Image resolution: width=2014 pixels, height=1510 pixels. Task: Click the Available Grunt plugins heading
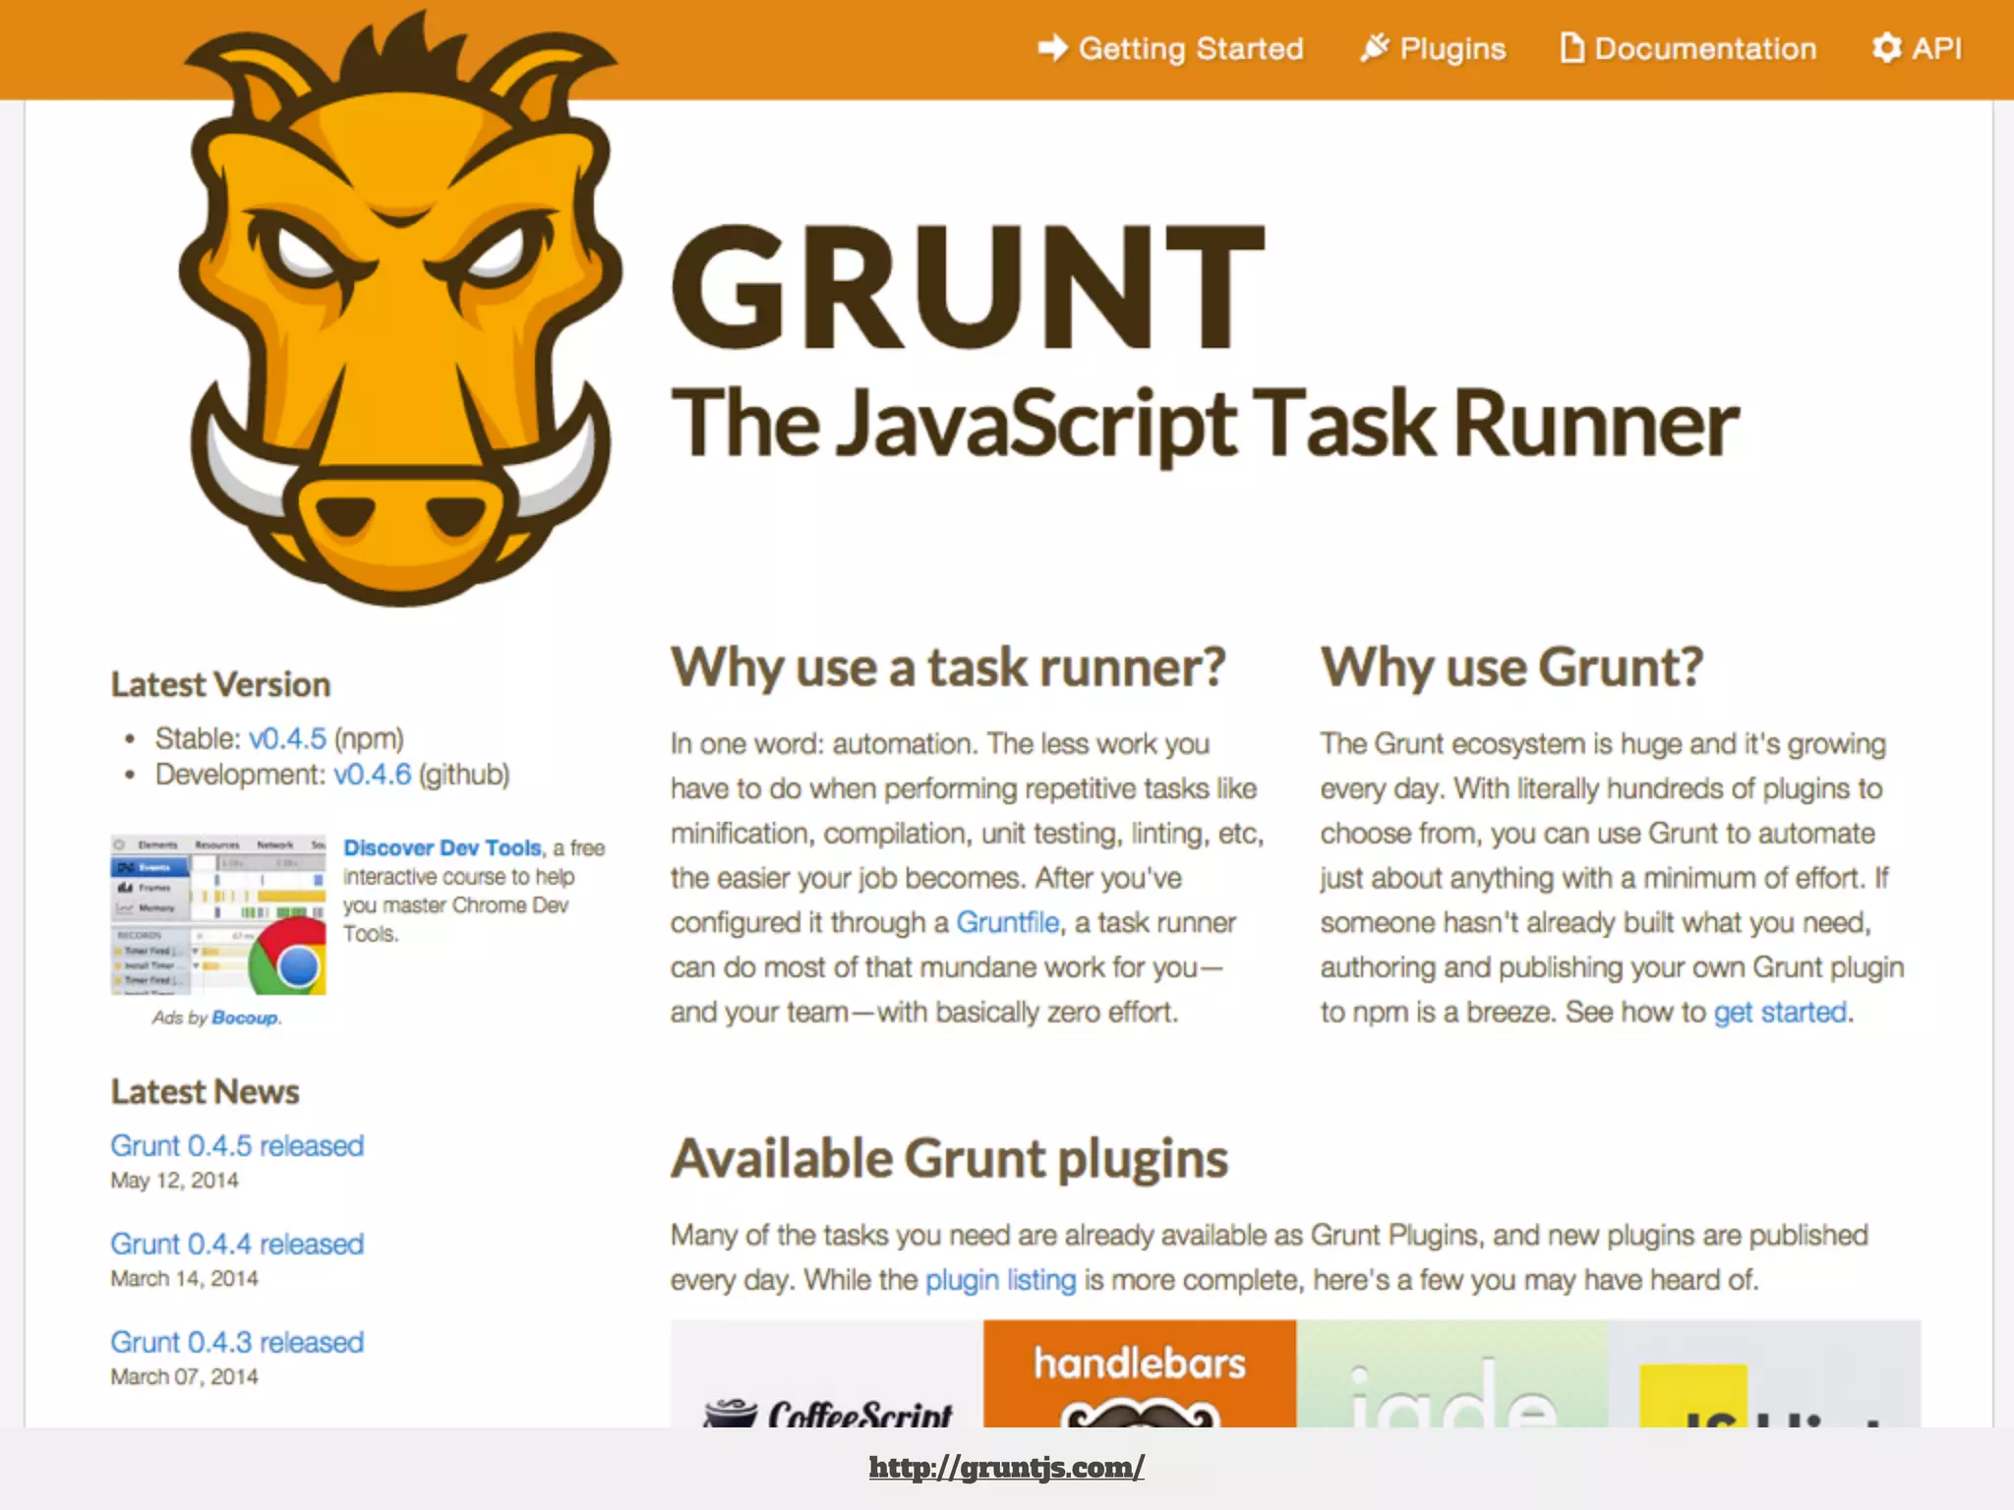click(x=949, y=1159)
